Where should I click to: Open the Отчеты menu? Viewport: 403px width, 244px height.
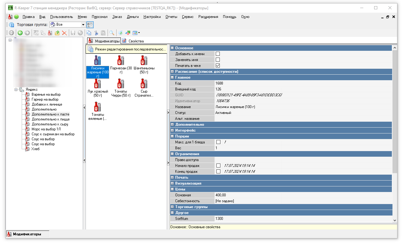click(171, 17)
